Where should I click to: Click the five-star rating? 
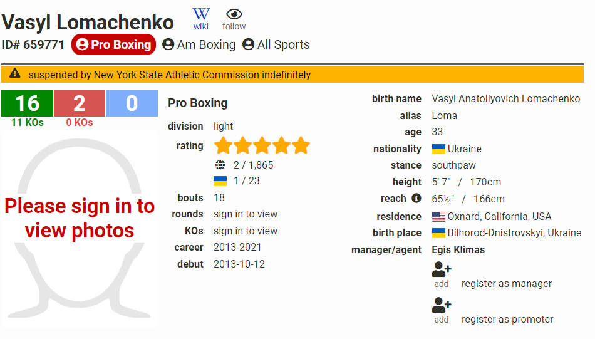click(262, 146)
